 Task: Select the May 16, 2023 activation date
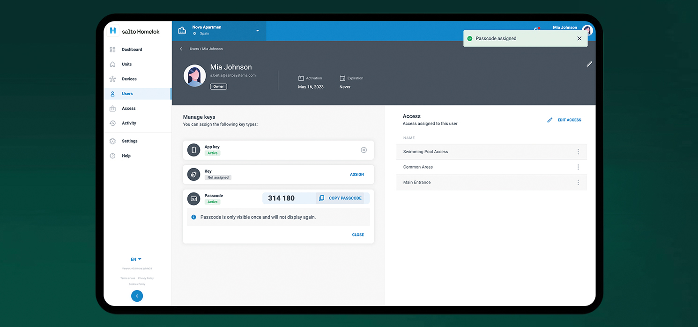(311, 87)
